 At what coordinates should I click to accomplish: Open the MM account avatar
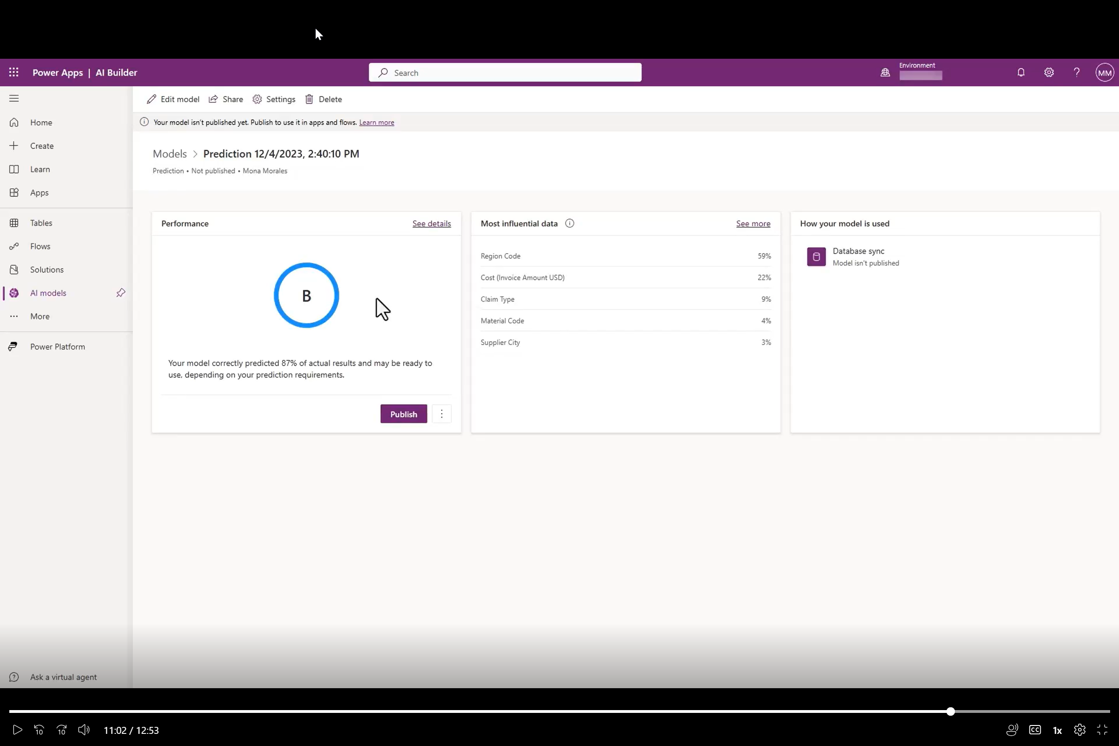coord(1104,73)
